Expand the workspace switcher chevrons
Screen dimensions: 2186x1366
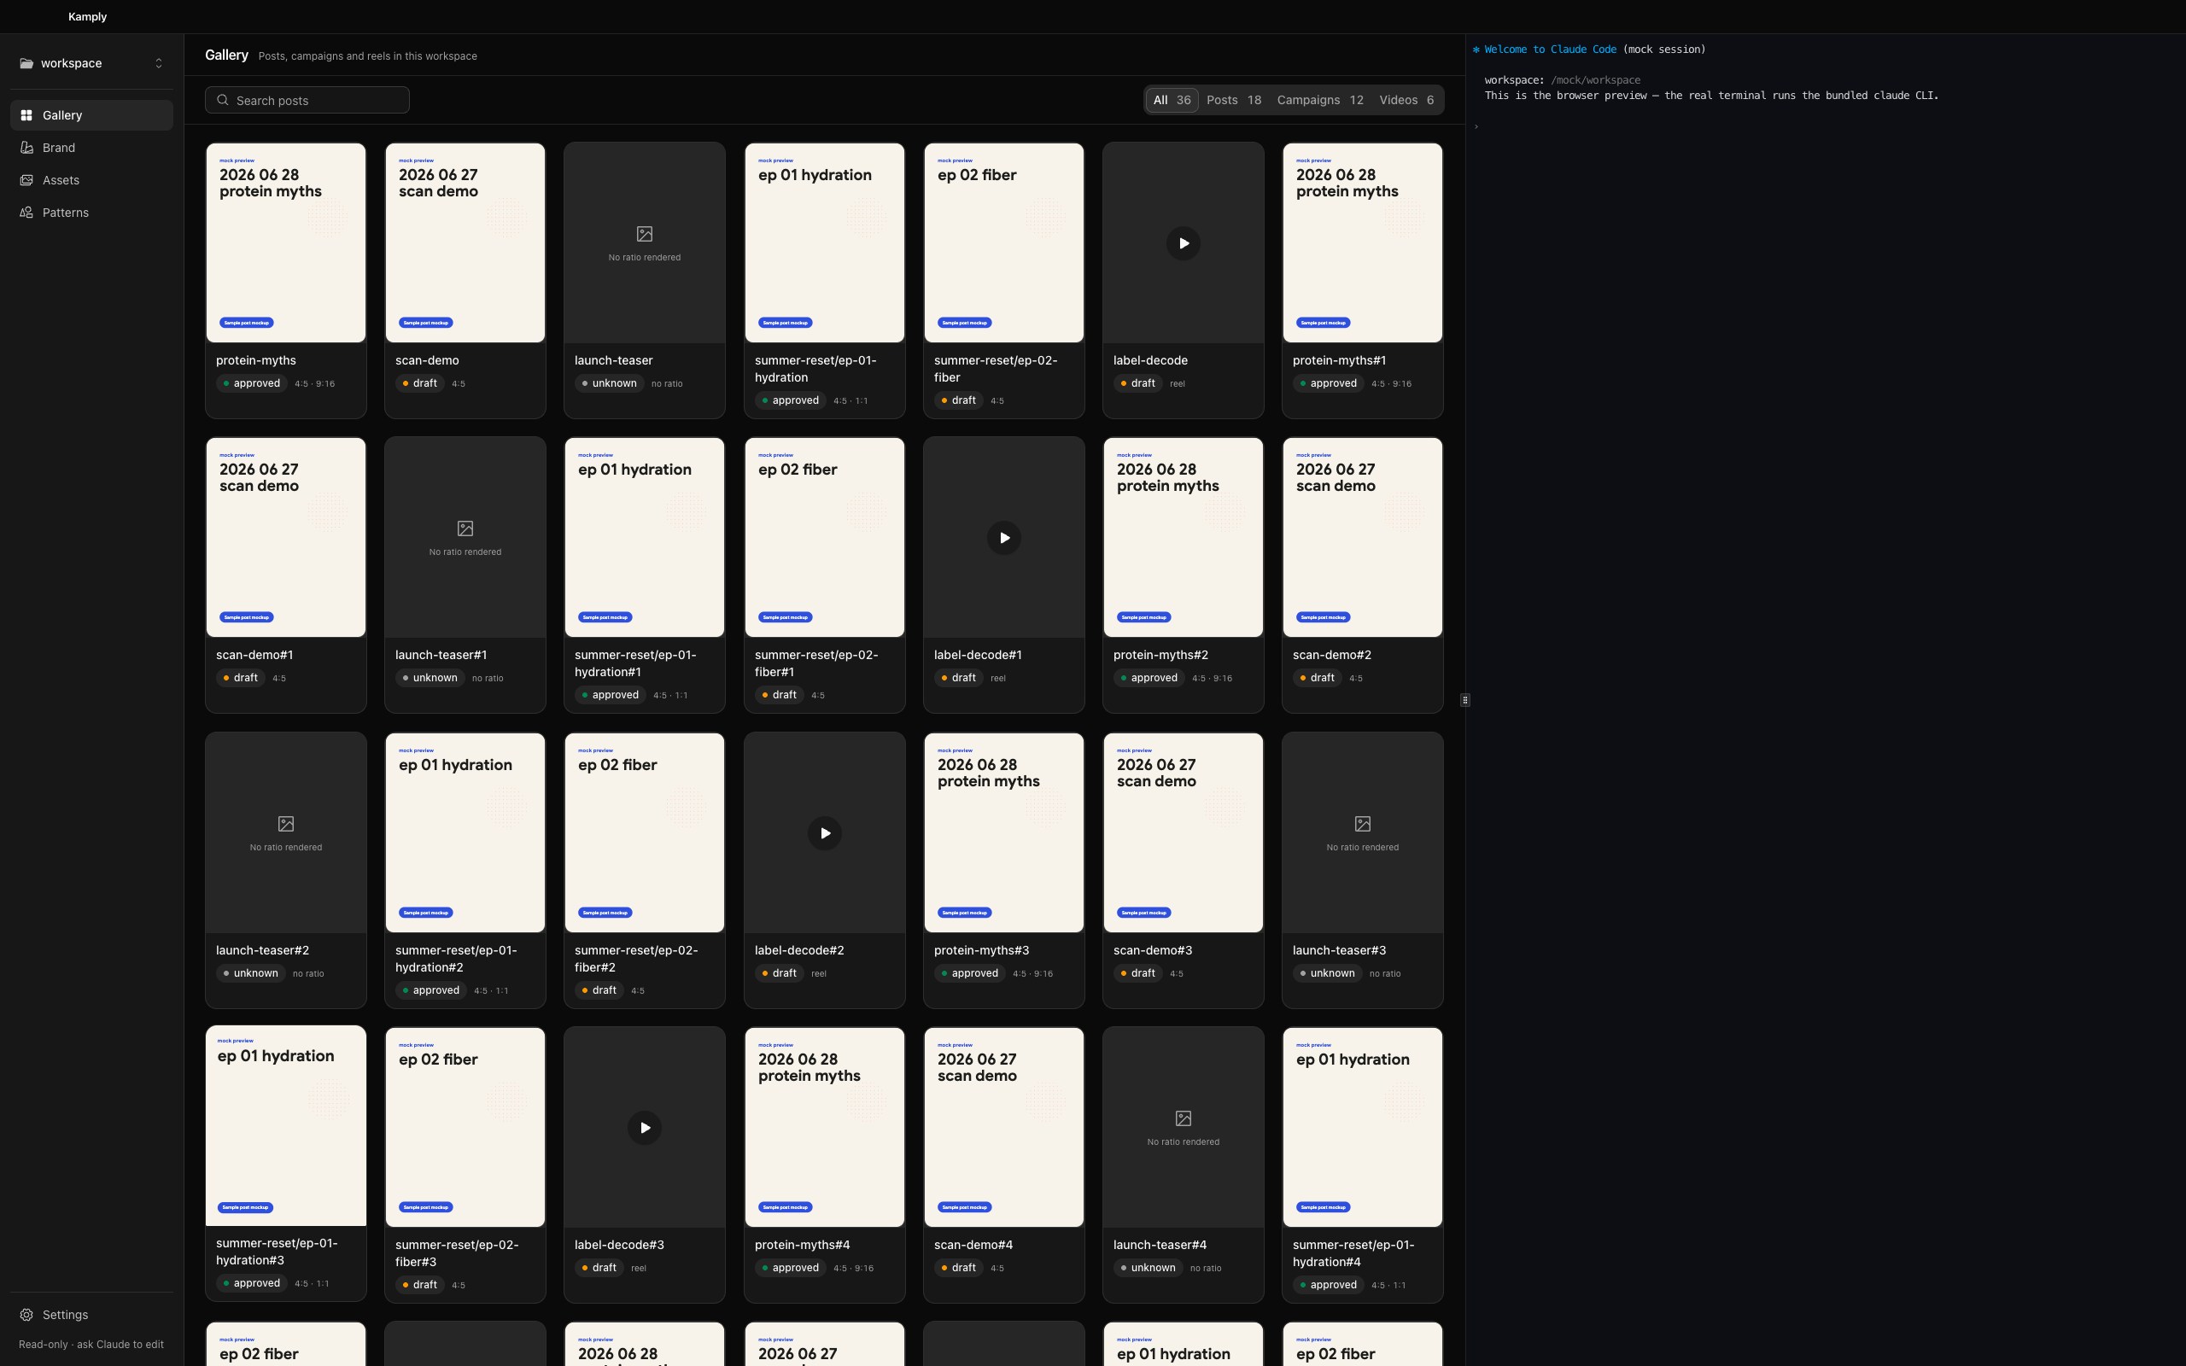159,63
